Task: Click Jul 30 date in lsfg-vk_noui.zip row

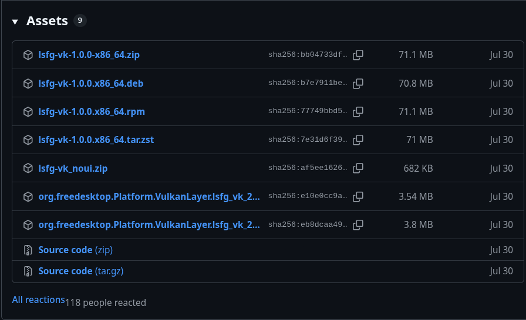Action: [501, 168]
